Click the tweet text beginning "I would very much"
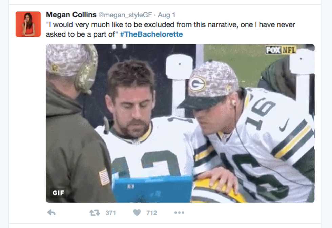 pos(170,30)
